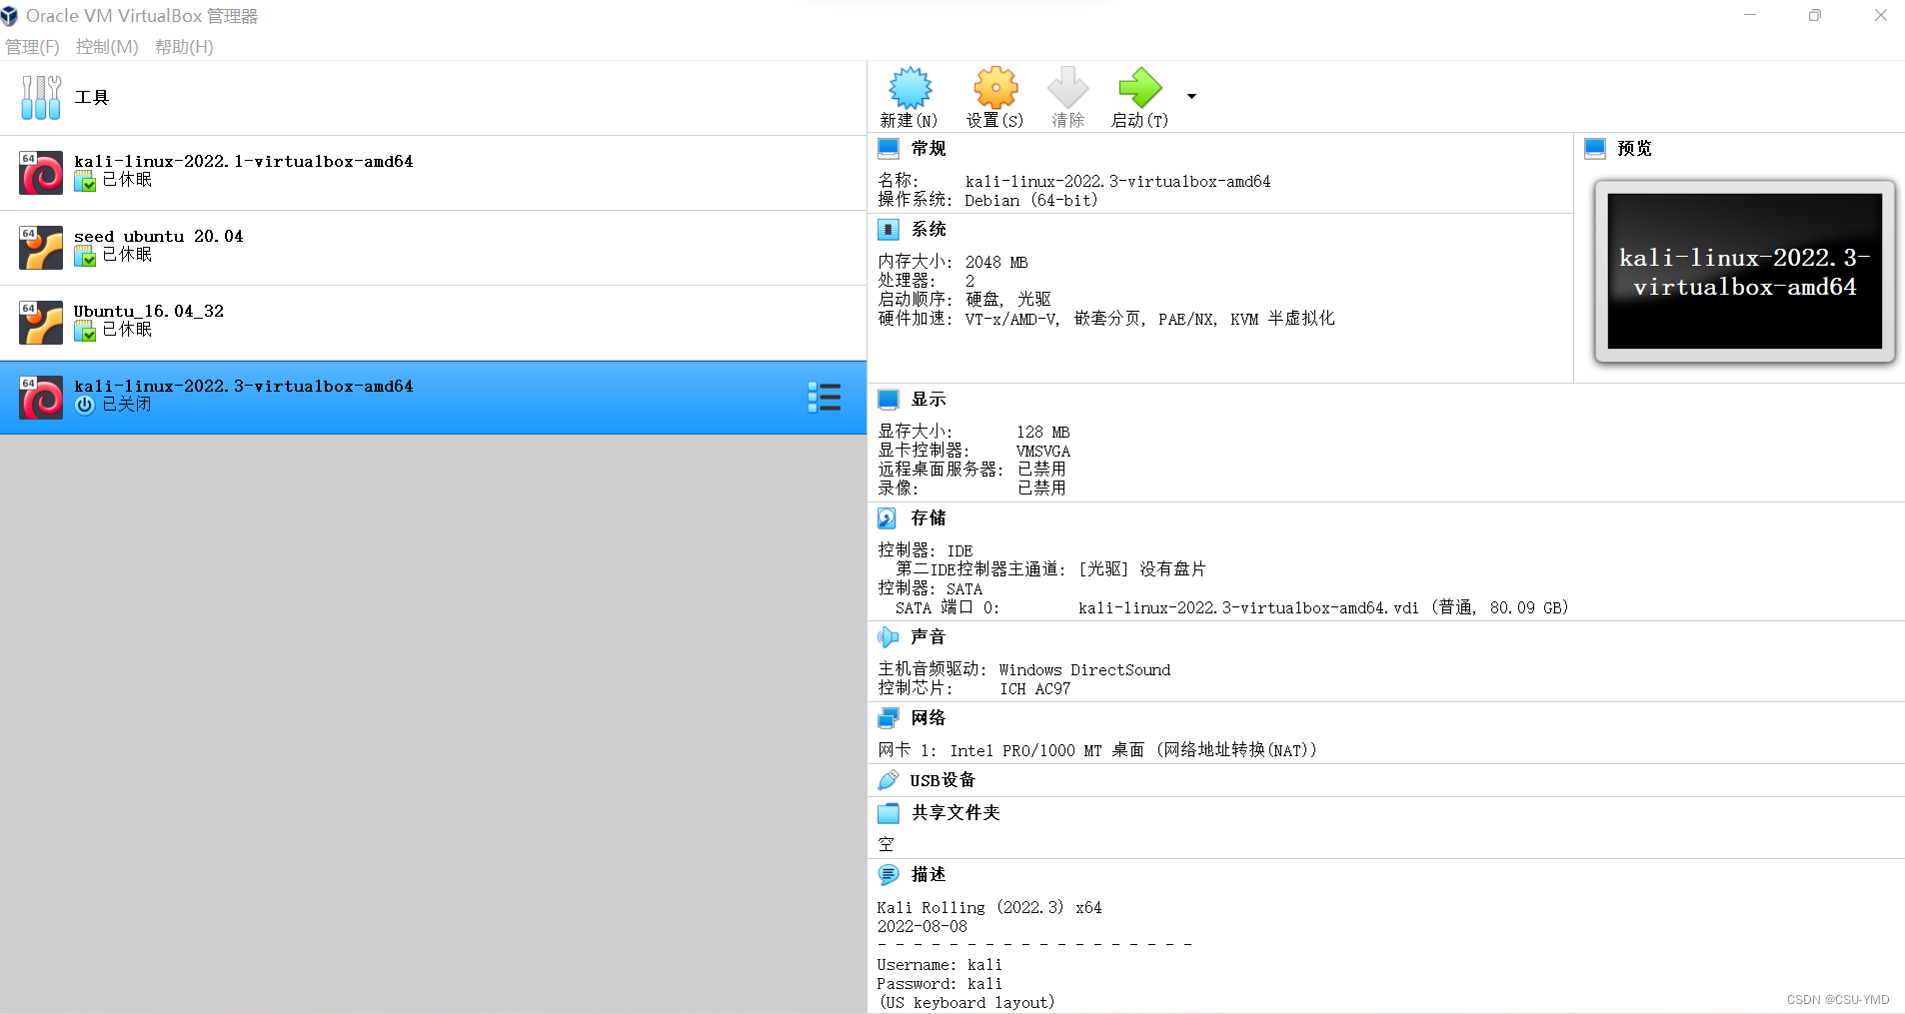Image resolution: width=1905 pixels, height=1014 pixels.
Task: Open USB设备 section header link
Action: click(x=943, y=780)
